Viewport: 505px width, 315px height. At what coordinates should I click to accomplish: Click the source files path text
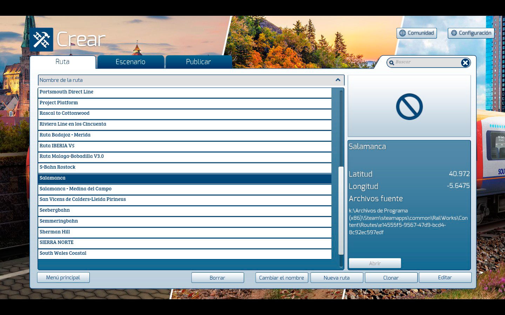[408, 222]
